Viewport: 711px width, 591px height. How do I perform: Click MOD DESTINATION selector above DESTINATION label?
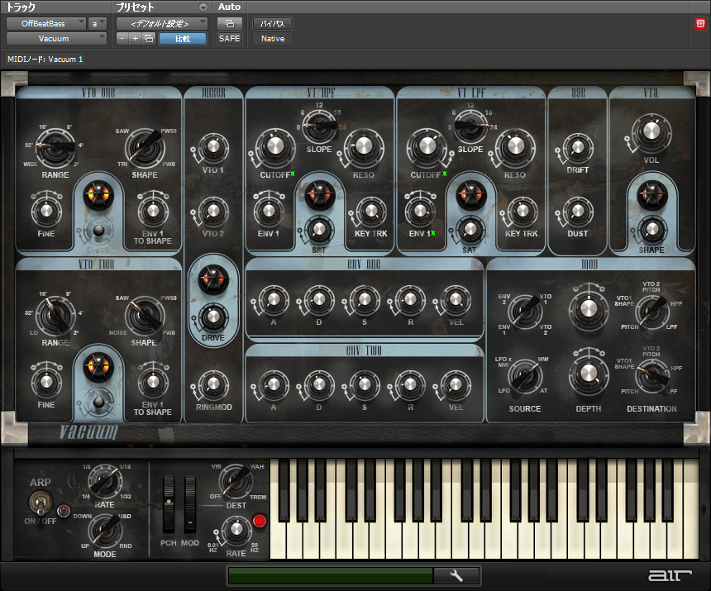click(652, 375)
